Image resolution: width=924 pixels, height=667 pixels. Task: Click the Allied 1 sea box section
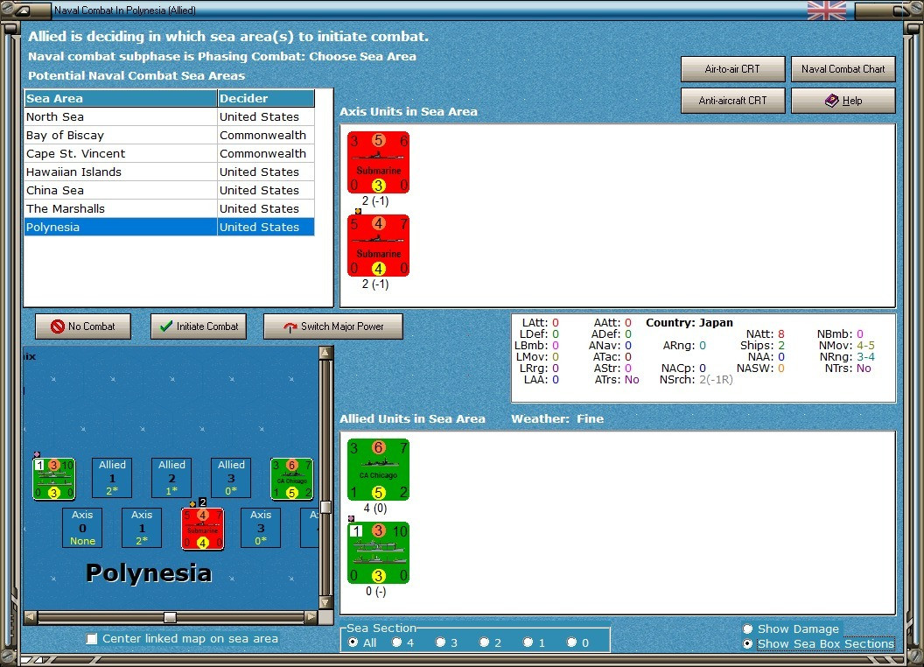point(112,478)
